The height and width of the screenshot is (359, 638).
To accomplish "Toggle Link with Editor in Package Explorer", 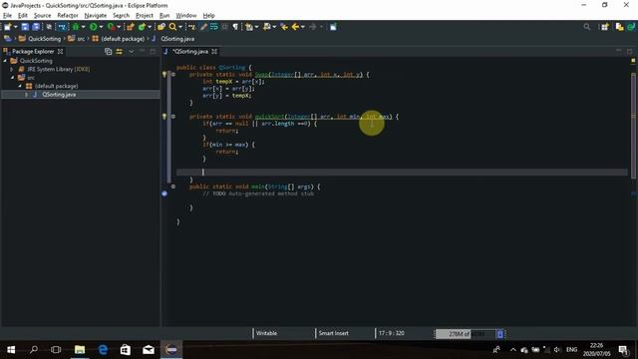I will click(120, 52).
